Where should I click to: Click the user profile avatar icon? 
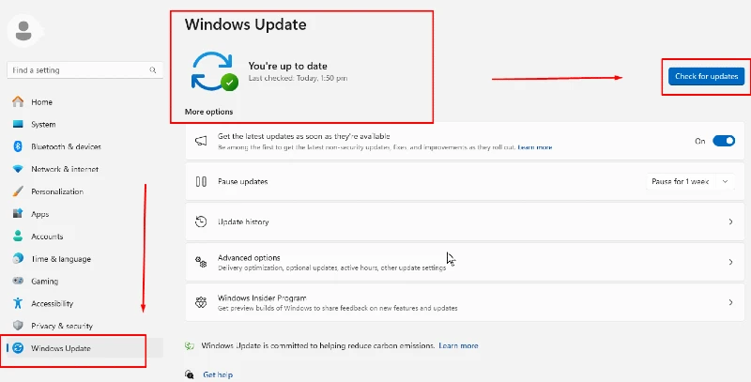[x=23, y=31]
